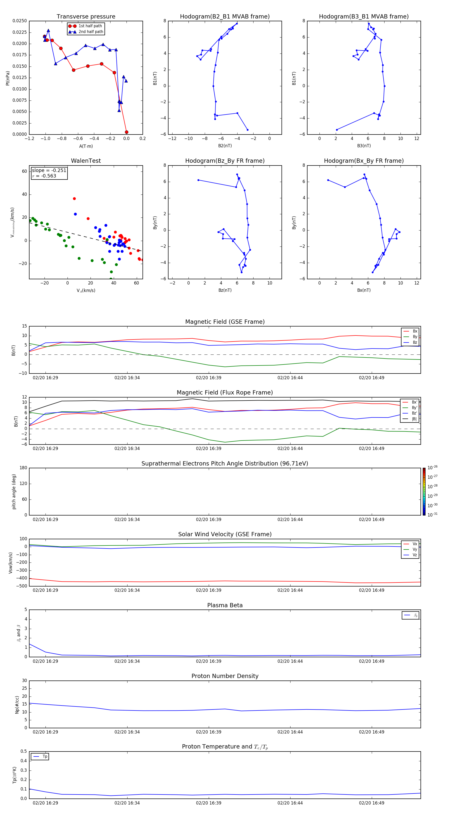450x825 pixels.
Task: Click the "Hodogram(B2_B1 MVAB frame)" title
Action: pos(225,17)
